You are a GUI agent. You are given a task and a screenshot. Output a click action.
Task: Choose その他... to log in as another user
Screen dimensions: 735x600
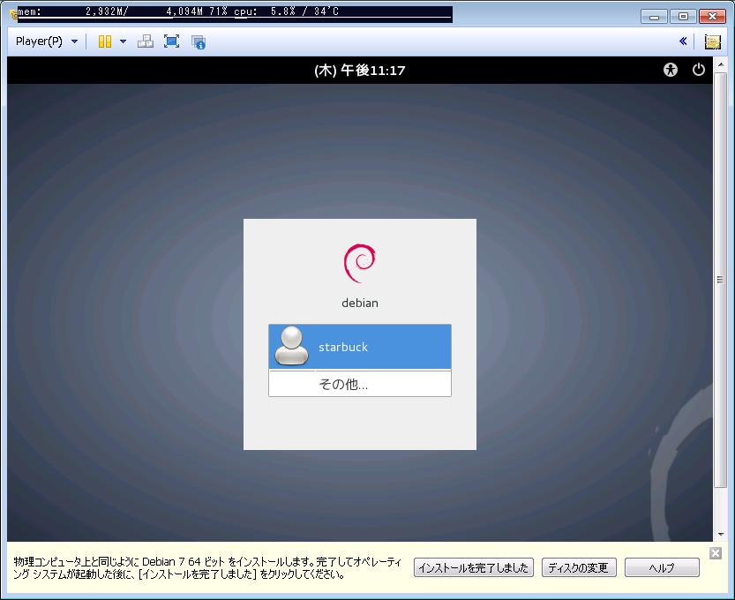[359, 384]
